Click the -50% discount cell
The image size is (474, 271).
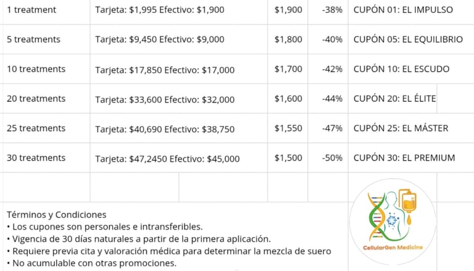332,158
